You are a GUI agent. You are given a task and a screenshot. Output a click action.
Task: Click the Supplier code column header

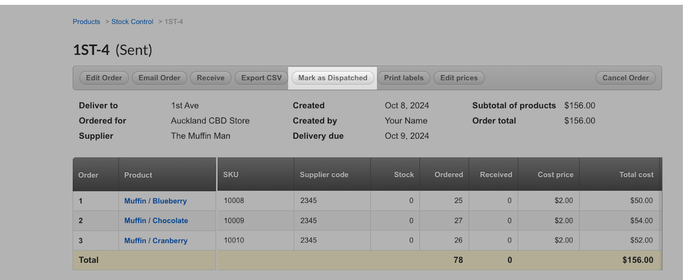click(x=324, y=174)
